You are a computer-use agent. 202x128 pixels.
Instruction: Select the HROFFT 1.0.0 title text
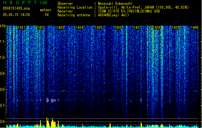click(25, 3)
